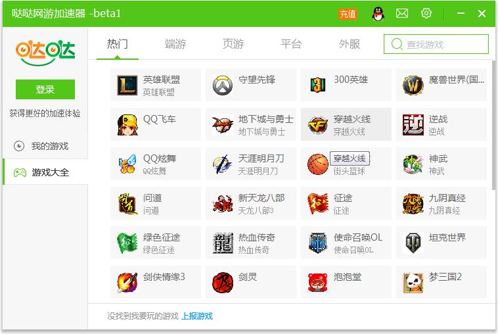Open the settings gear icon
Screen dimensions: 498x334
pos(426,13)
